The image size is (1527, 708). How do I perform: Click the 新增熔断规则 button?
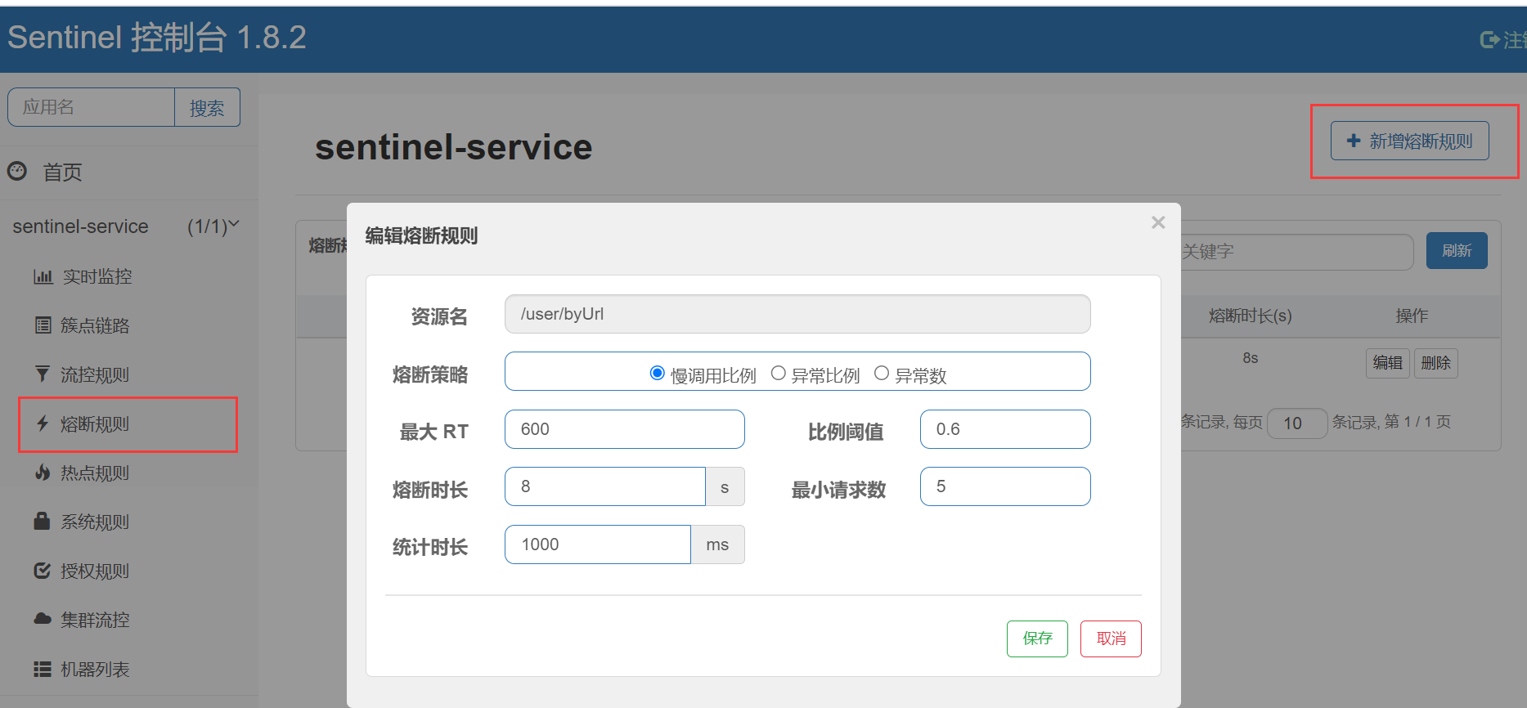point(1410,141)
